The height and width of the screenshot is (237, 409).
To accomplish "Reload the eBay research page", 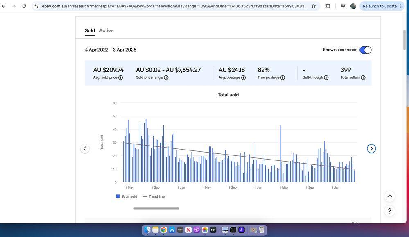I will click(24, 6).
